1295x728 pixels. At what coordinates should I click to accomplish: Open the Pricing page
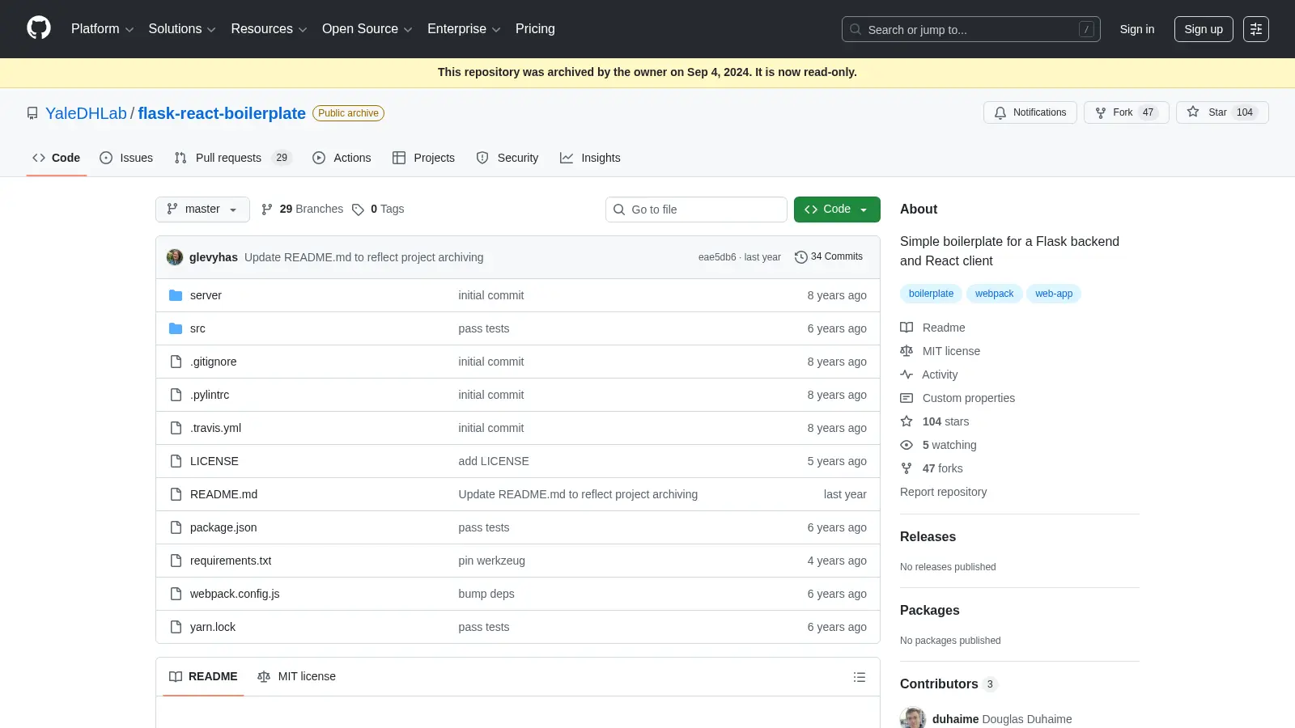pos(535,29)
